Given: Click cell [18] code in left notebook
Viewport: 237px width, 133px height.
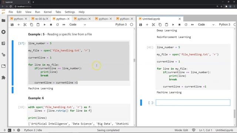Looking at the screenshot, I should [79, 112].
